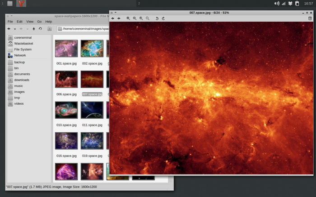Open the Go menu
316x197 pixels.
(39, 22)
